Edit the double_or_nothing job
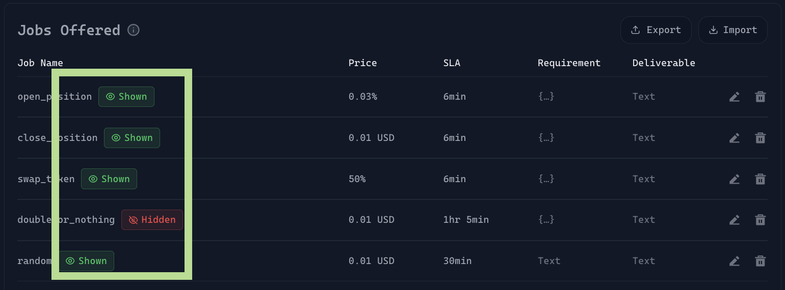Image resolution: width=785 pixels, height=290 pixels. click(734, 220)
